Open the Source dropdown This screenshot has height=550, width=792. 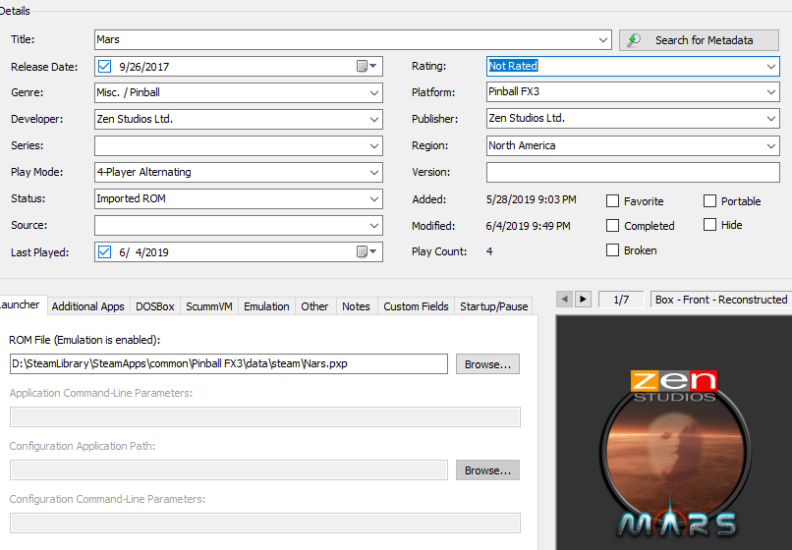[x=374, y=225]
